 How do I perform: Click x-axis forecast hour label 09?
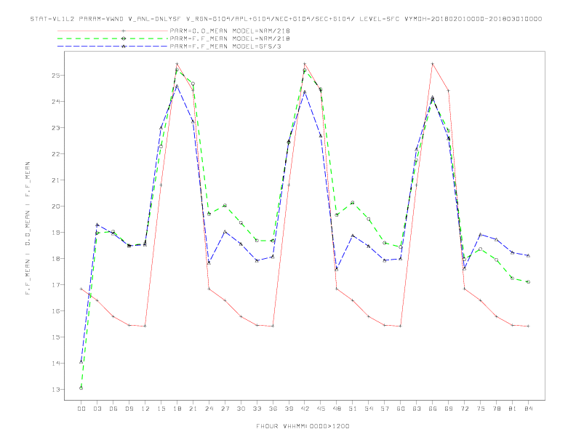tap(129, 409)
